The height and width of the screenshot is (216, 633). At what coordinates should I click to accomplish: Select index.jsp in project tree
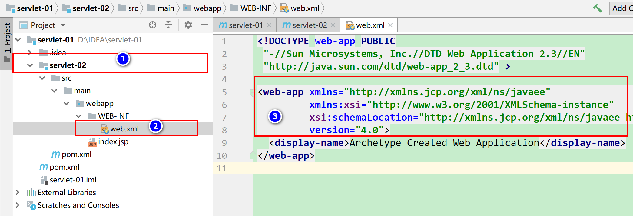pyautogui.click(x=113, y=141)
